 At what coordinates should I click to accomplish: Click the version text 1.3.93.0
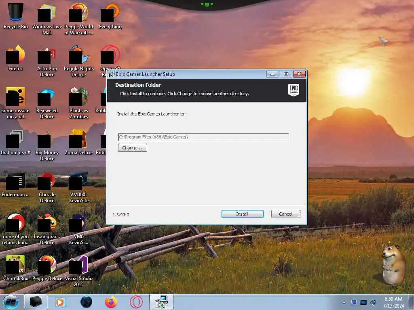coord(121,215)
